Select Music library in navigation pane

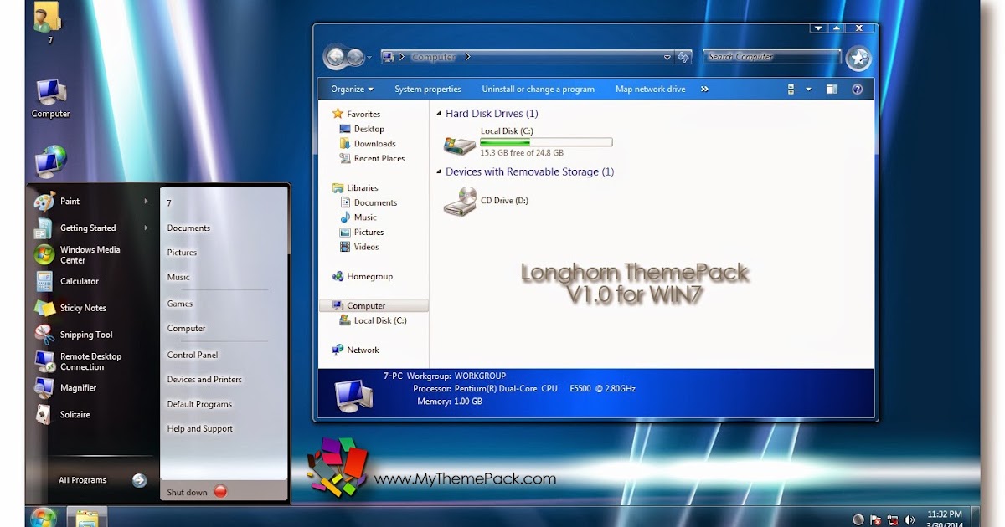pos(358,217)
